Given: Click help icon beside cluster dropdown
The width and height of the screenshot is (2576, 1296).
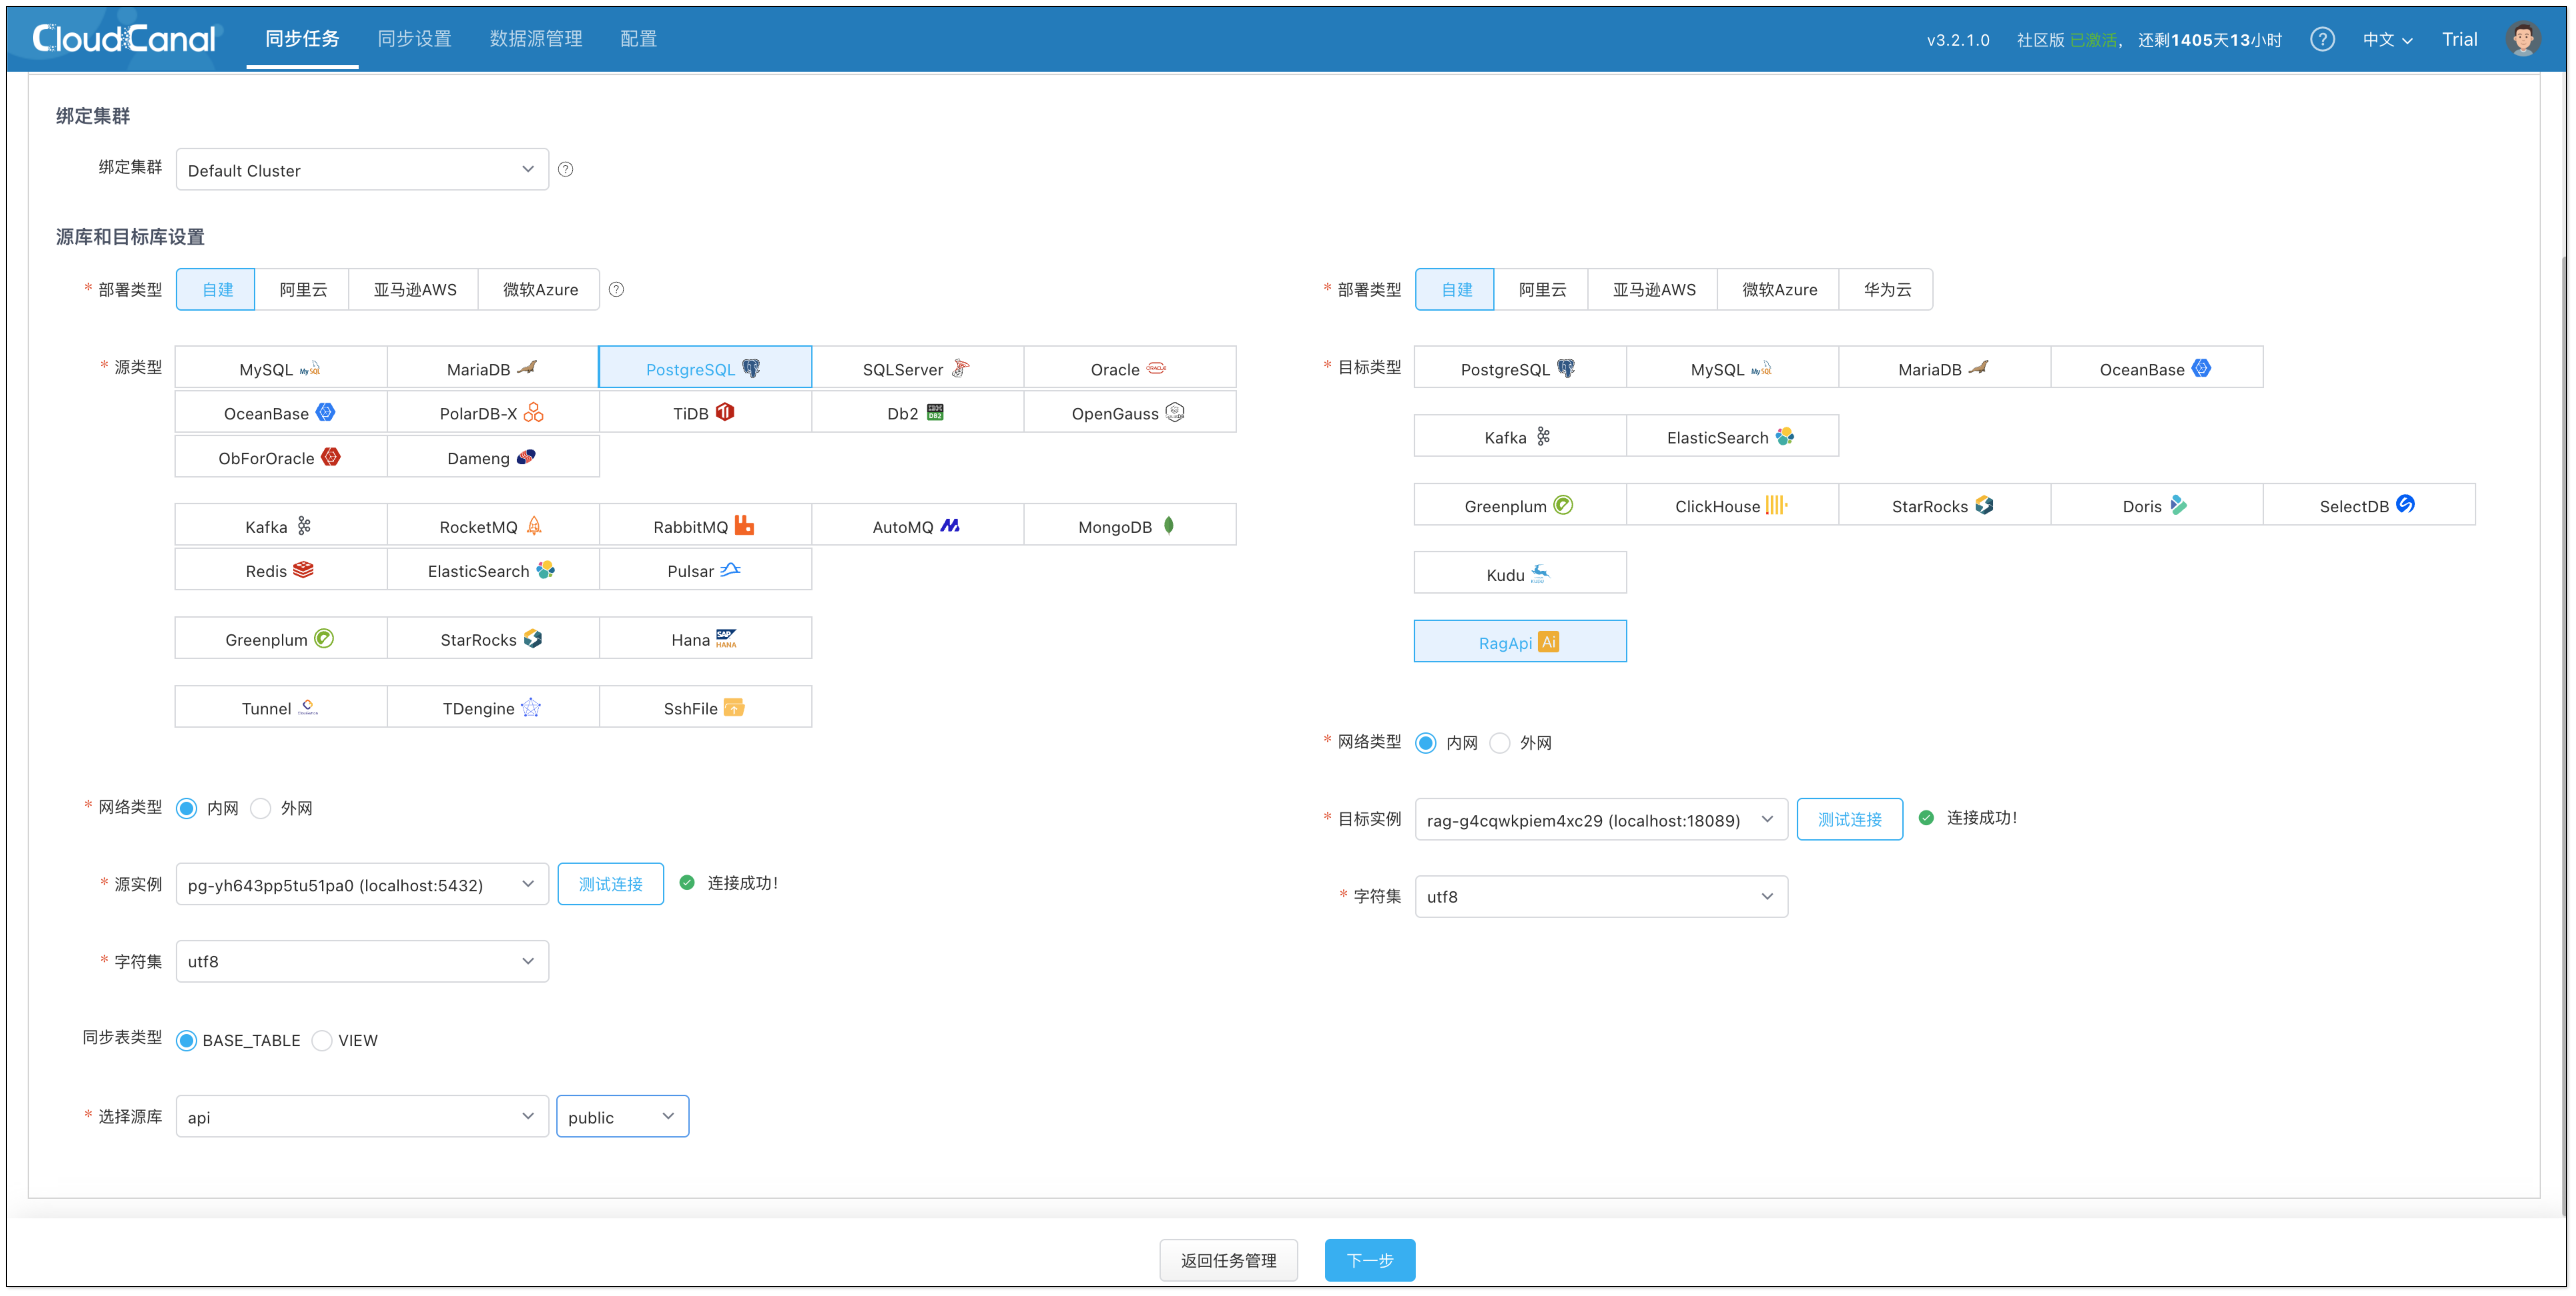Looking at the screenshot, I should [566, 169].
